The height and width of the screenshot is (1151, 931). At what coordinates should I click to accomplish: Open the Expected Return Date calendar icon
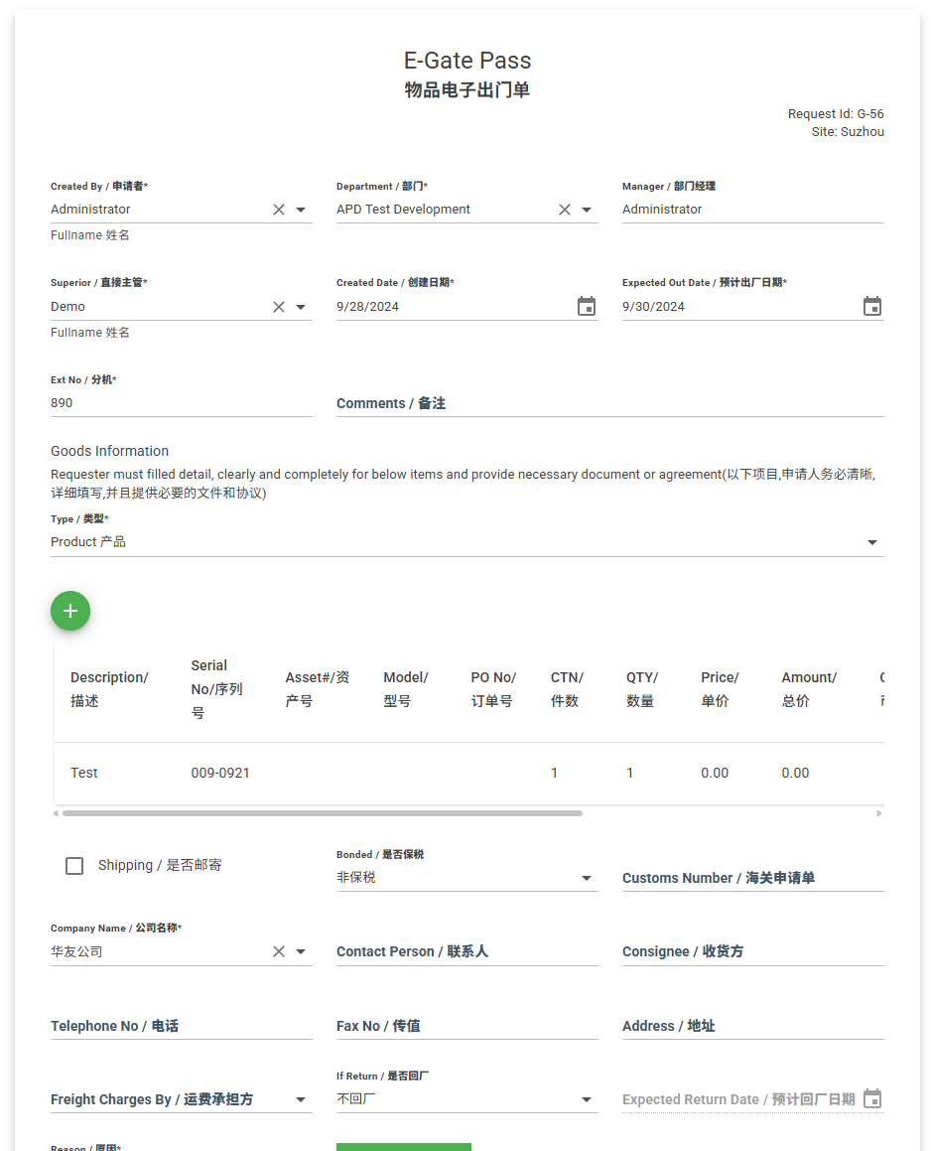[x=871, y=1098]
